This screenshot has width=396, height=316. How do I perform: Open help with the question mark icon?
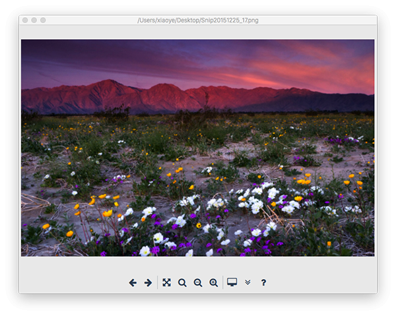pos(263,282)
